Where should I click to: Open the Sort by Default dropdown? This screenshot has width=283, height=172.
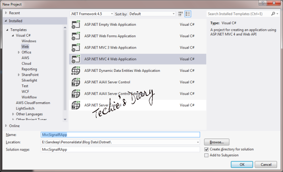point(152,14)
